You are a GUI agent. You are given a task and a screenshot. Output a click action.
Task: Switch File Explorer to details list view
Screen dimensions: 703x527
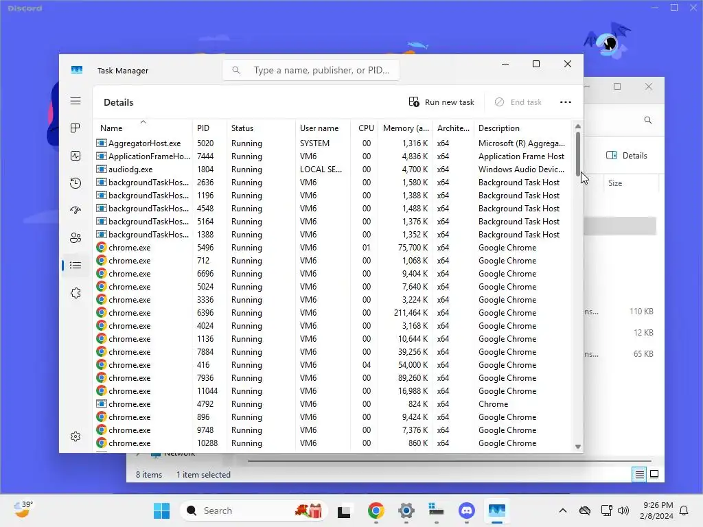coord(639,474)
